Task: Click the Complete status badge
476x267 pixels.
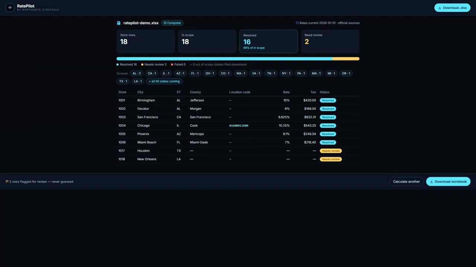Action: (172, 23)
